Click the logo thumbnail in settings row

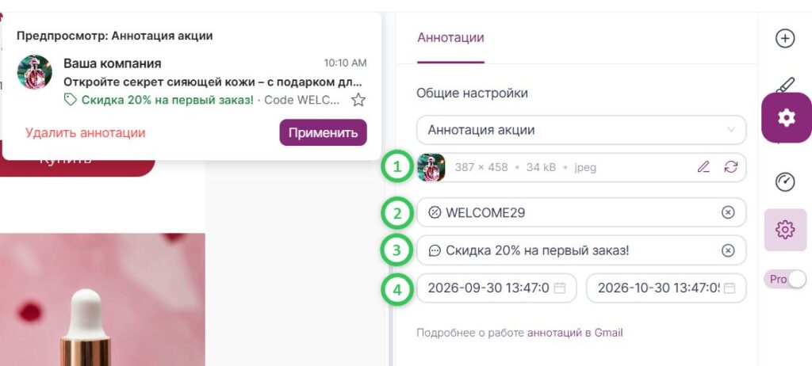tap(431, 167)
